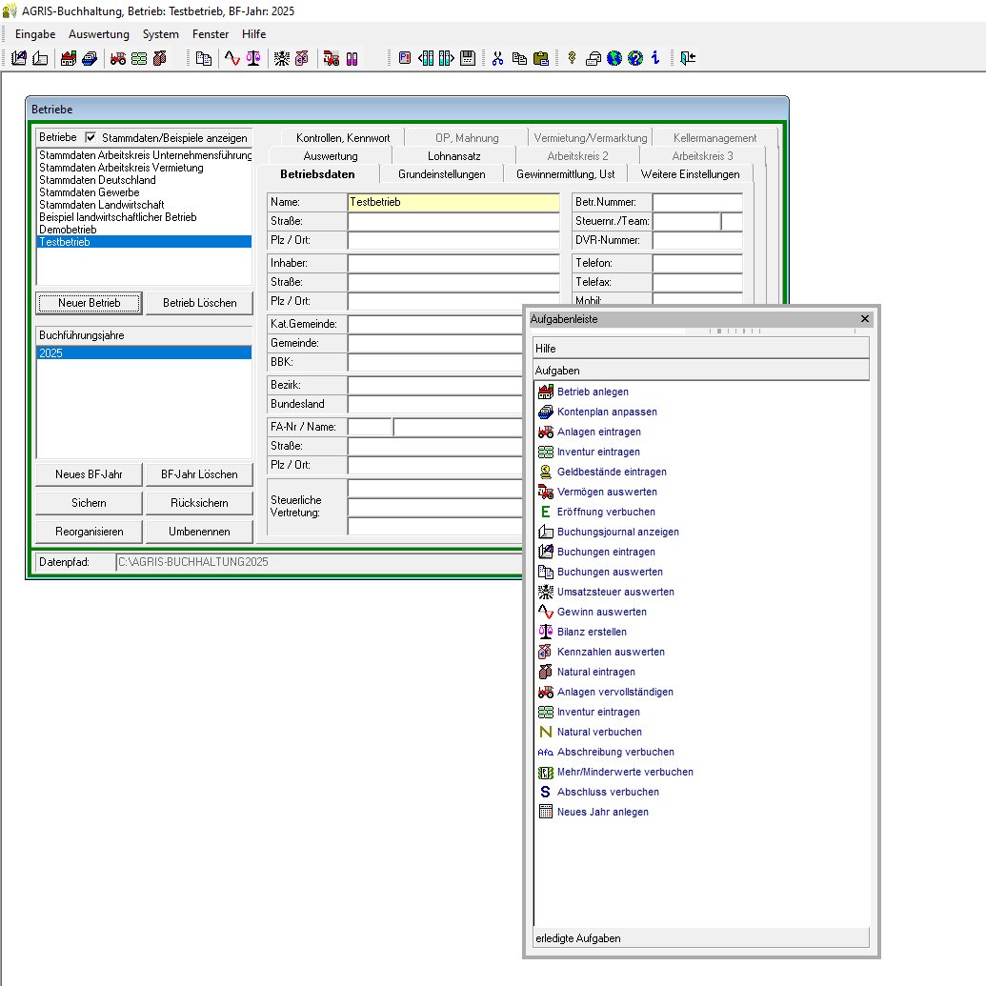Collapse the 'Aufgaben' section header
986x986 pixels.
701,370
